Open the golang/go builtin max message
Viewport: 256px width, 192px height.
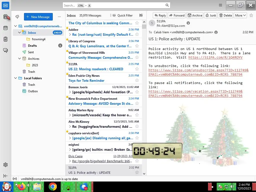click(x=104, y=147)
